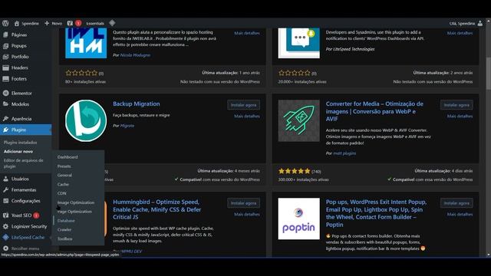Open the Pop ups, WordPress Exit Intent Popup title

coord(376,213)
